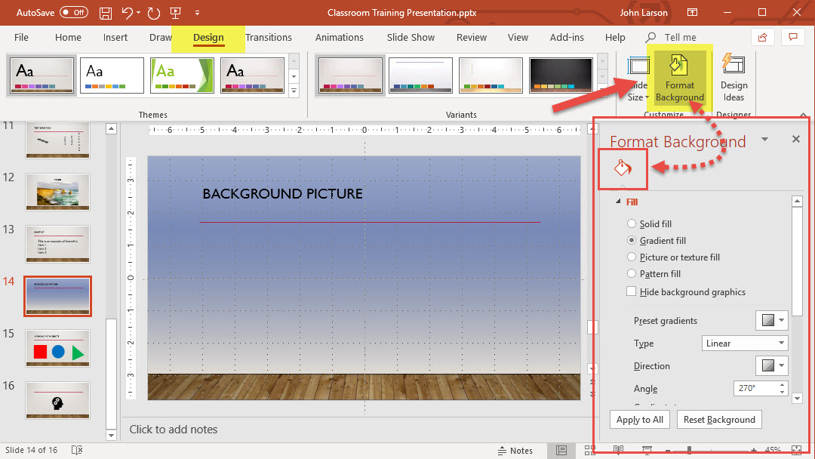
Task: Open Design Ideas in the ribbon
Action: pos(733,78)
